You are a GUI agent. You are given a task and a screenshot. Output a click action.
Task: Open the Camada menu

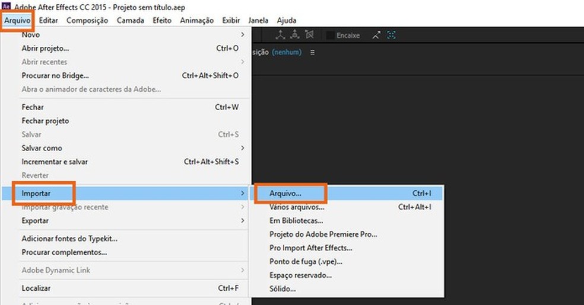(131, 21)
